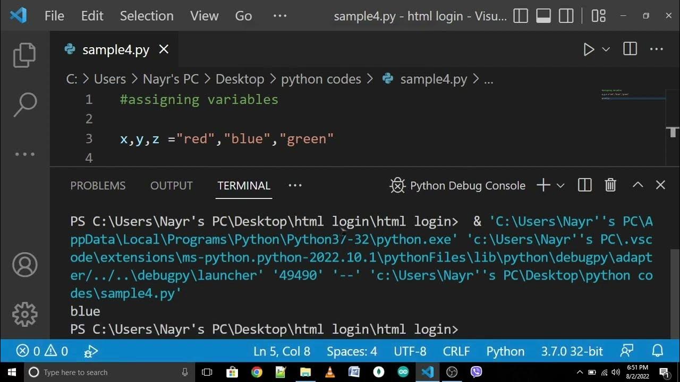Open notifications bell in status bar
The height and width of the screenshot is (382, 680).
pyautogui.click(x=658, y=351)
